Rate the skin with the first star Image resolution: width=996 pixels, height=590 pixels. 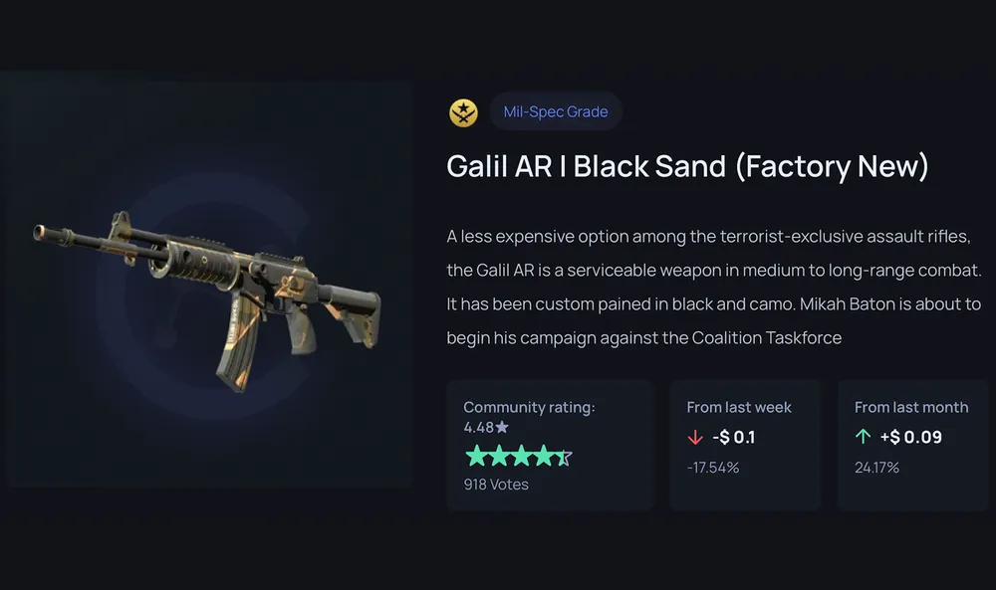click(476, 456)
